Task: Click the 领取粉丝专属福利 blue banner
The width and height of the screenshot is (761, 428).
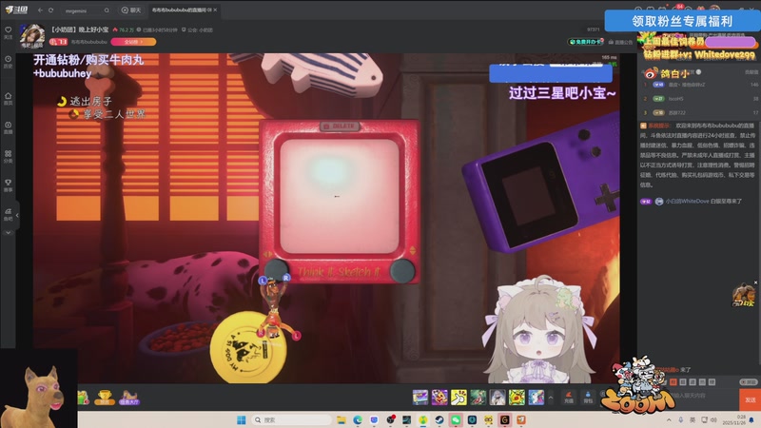Action: point(682,21)
